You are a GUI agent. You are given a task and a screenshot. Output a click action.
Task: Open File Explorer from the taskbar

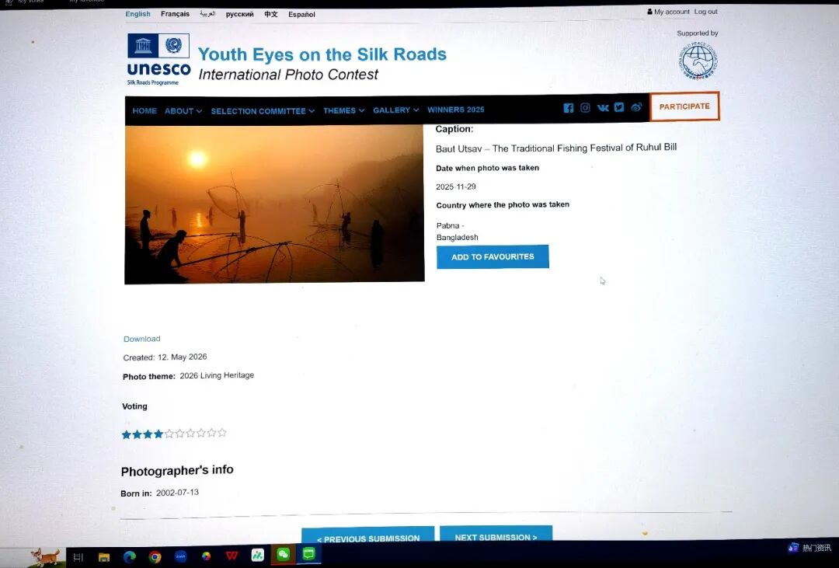click(x=104, y=557)
